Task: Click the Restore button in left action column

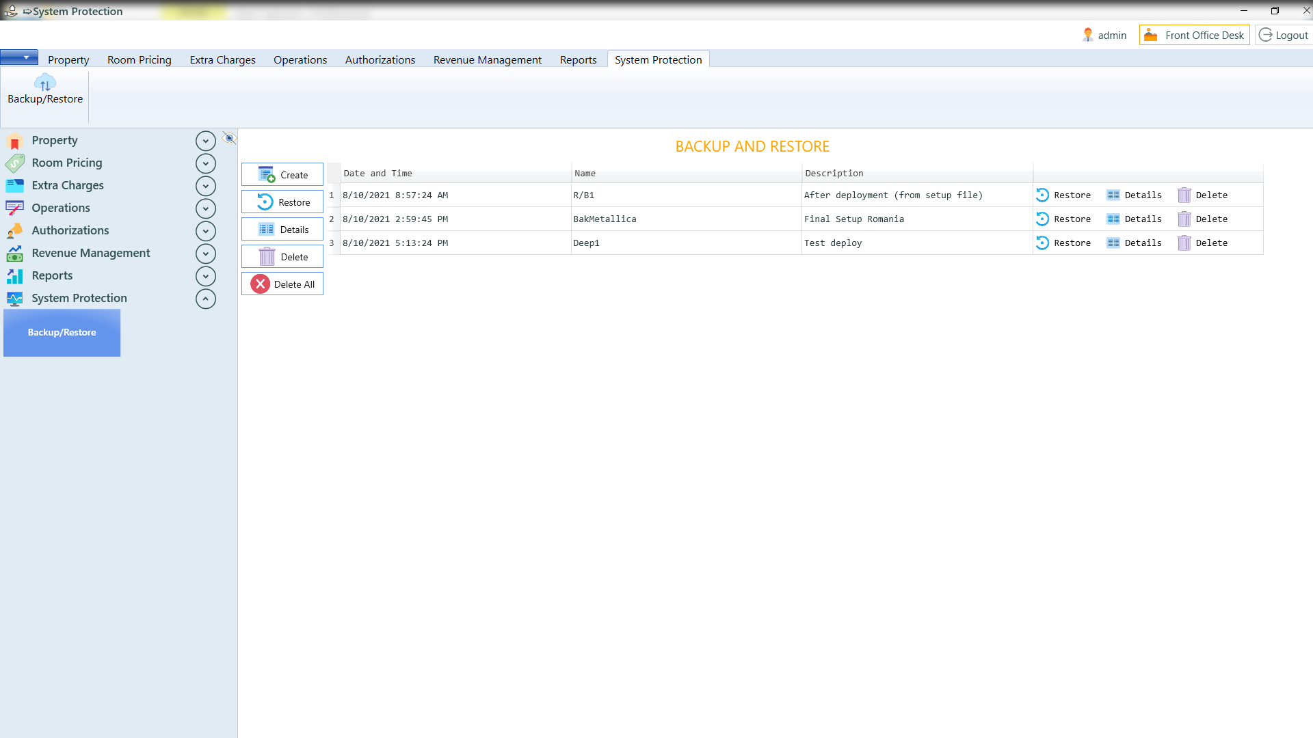Action: 282,202
